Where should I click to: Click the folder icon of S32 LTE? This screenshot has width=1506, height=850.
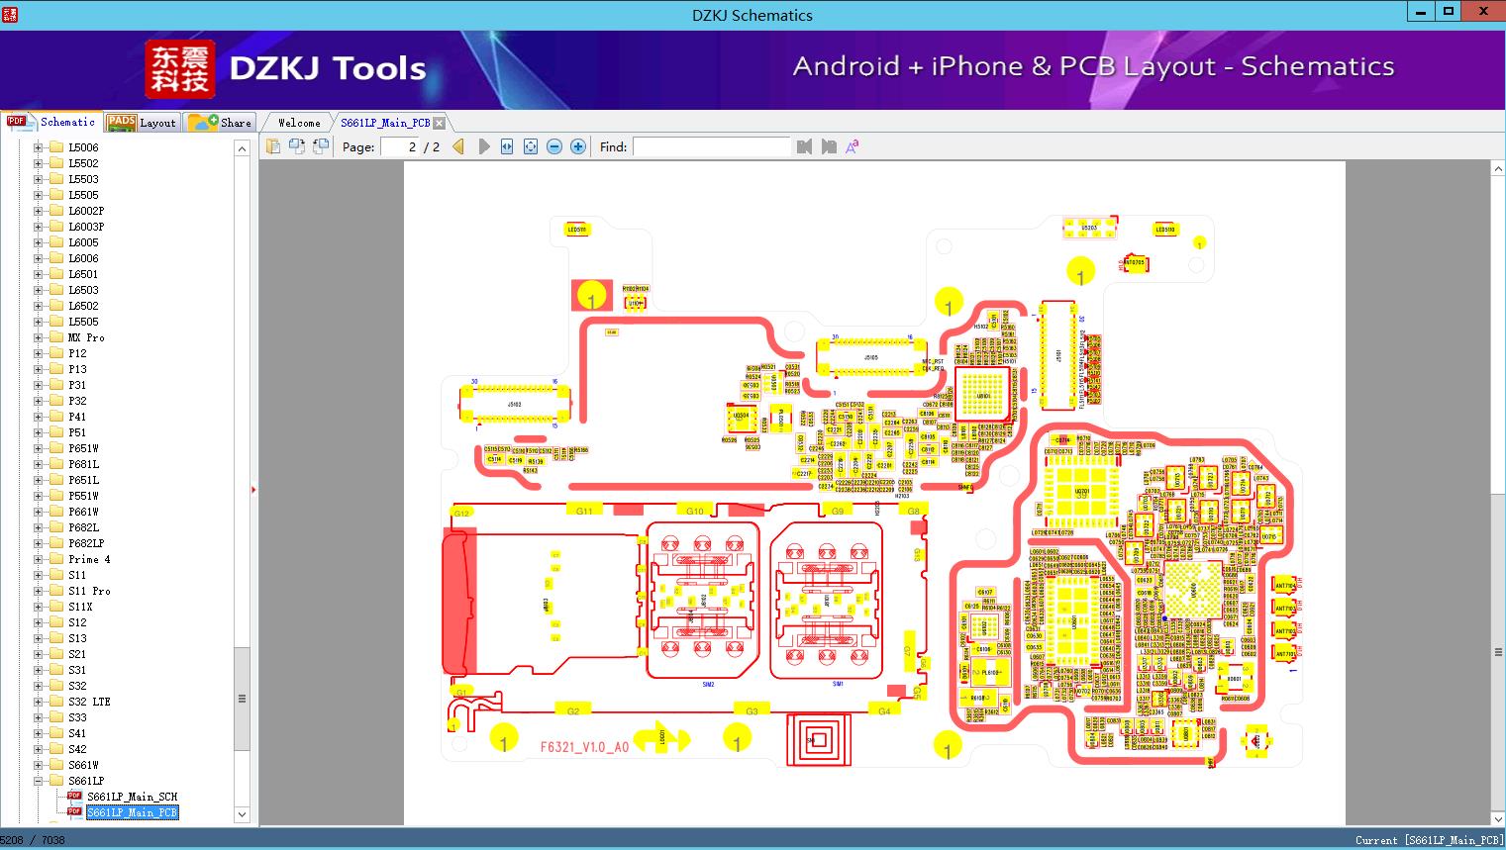click(56, 702)
